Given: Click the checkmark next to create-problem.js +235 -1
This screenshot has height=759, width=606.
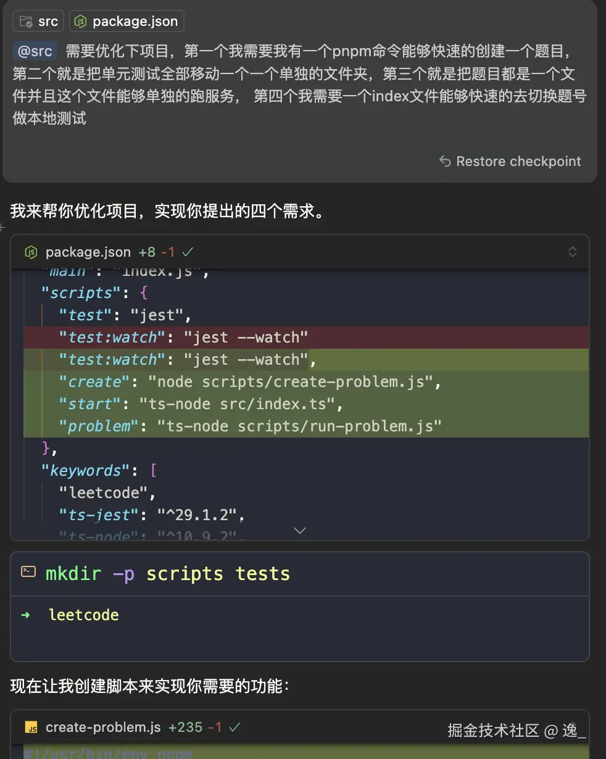Looking at the screenshot, I should coord(235,728).
